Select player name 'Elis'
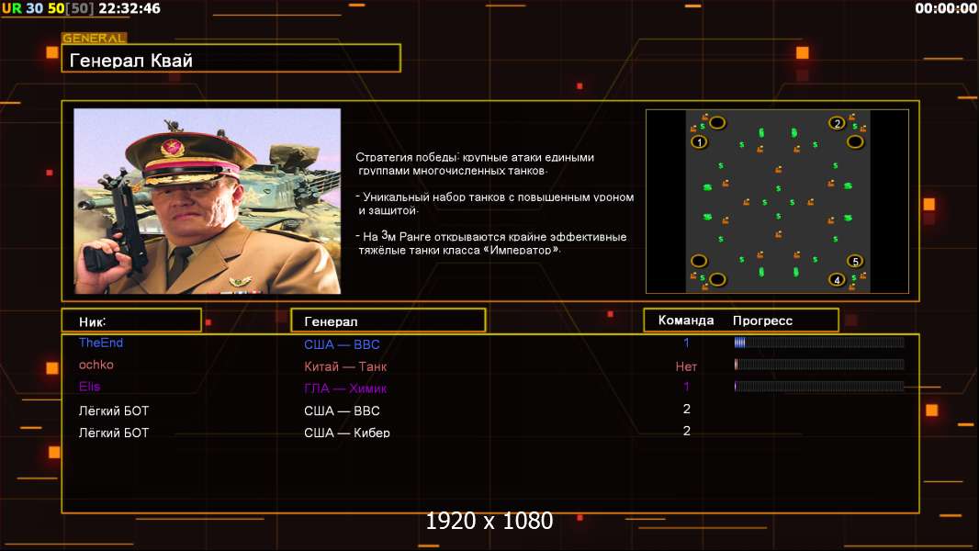The image size is (979, 551). pyautogui.click(x=89, y=387)
